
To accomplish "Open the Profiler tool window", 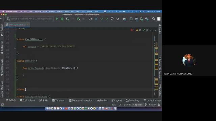I will click(x=102, y=100).
